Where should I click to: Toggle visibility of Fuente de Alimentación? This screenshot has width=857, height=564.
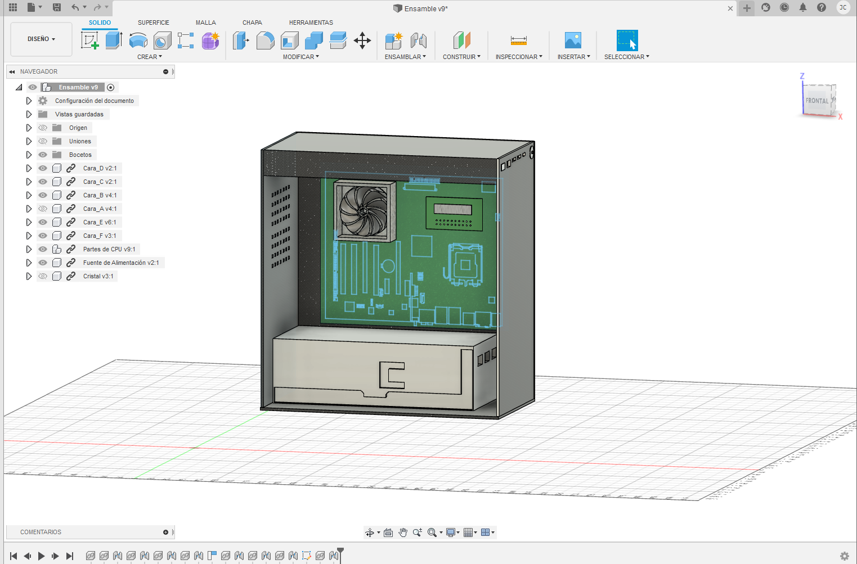[43, 263]
